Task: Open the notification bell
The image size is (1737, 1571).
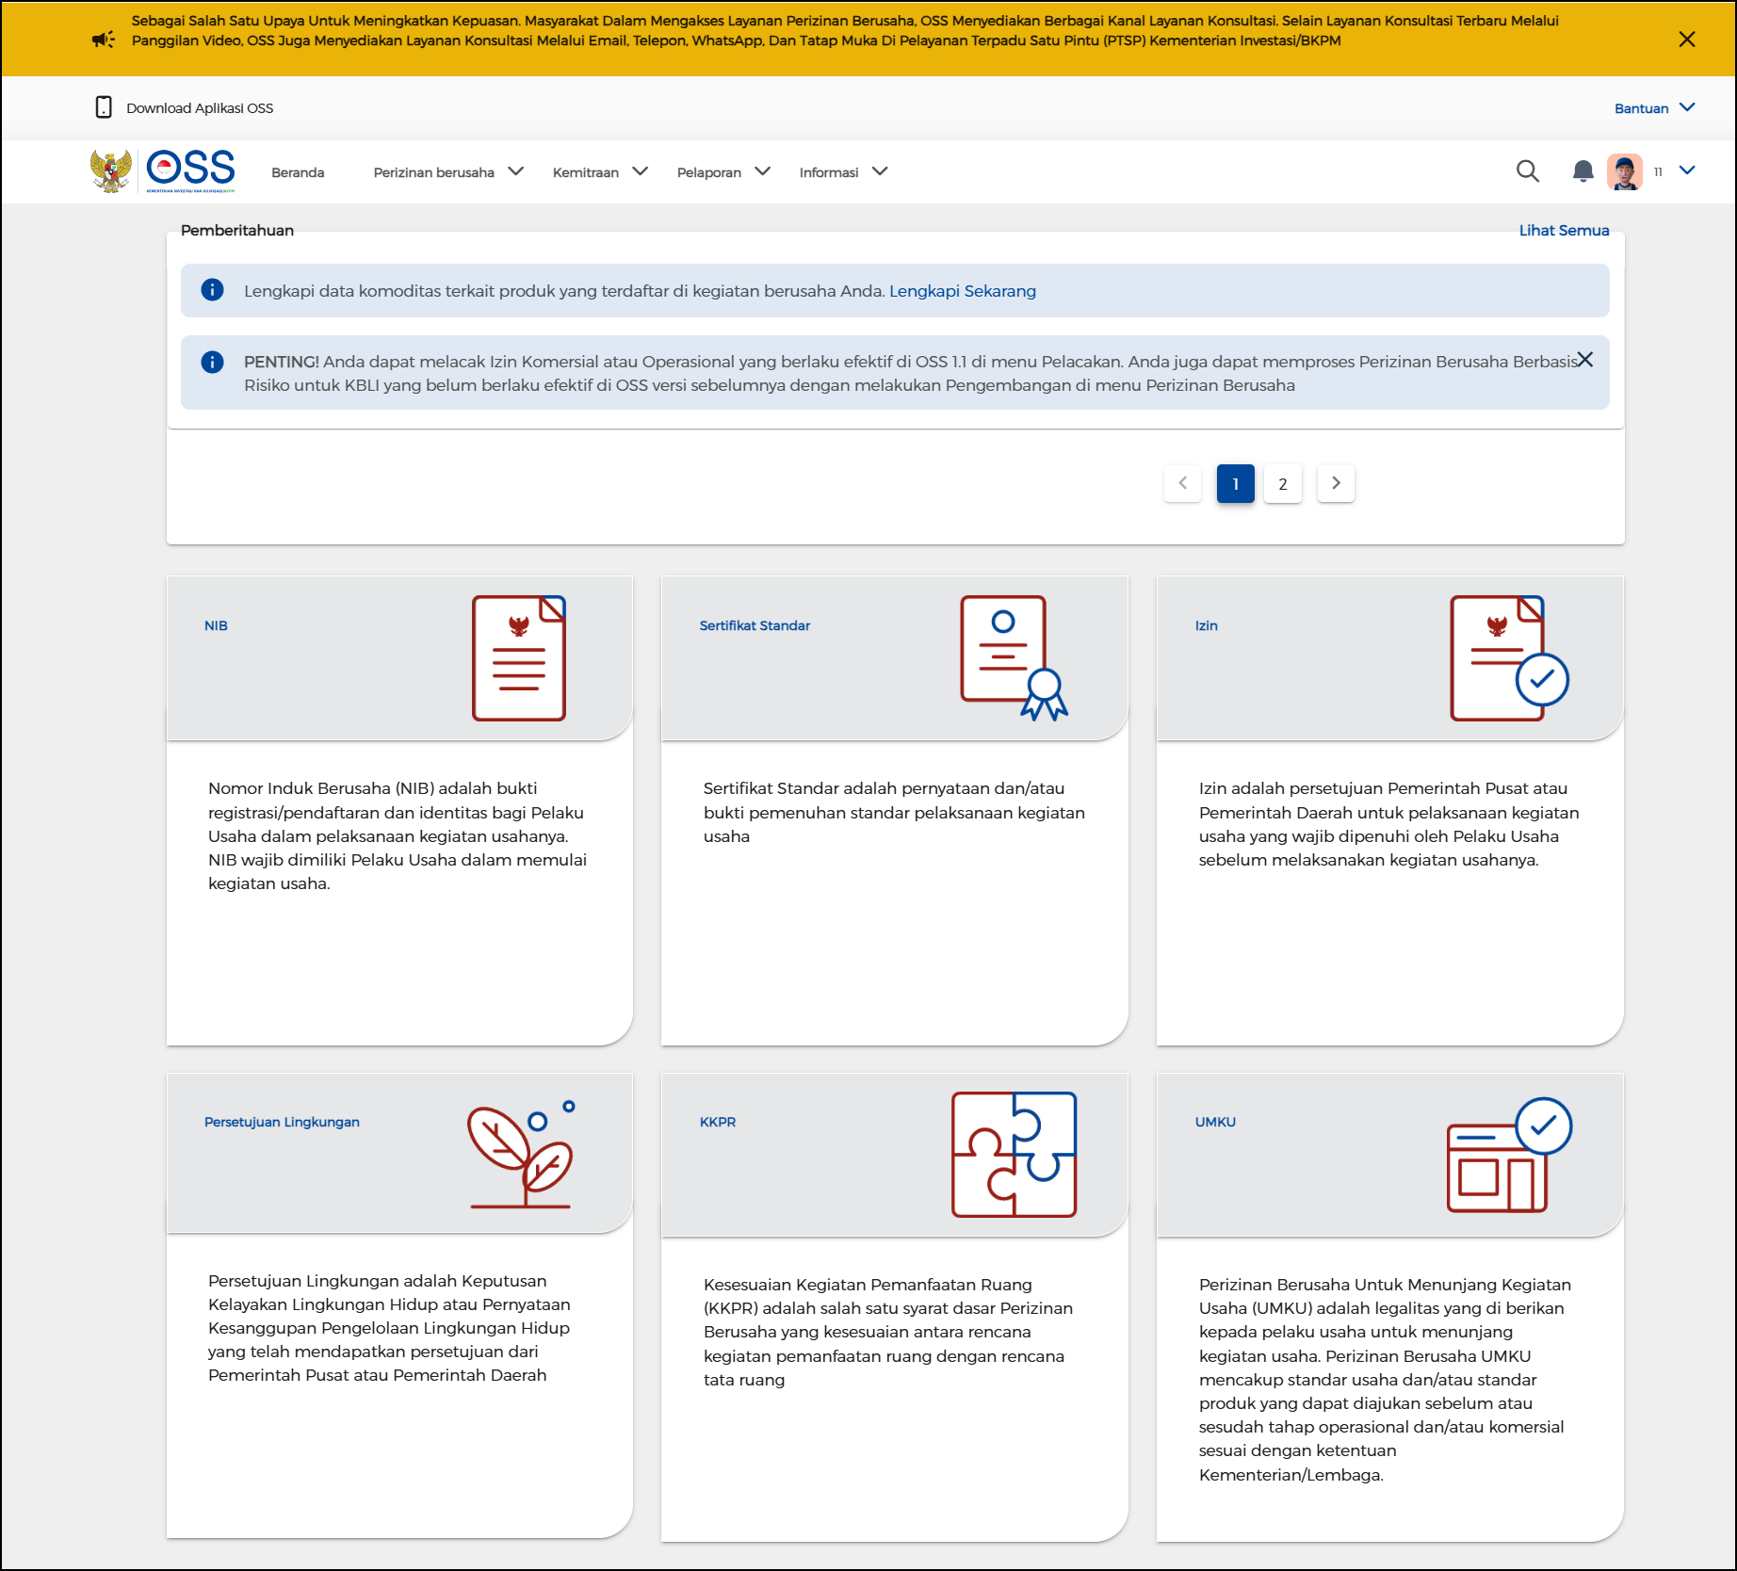Action: click(x=1583, y=171)
